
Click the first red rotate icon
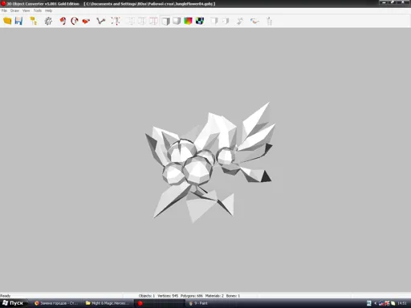63,21
